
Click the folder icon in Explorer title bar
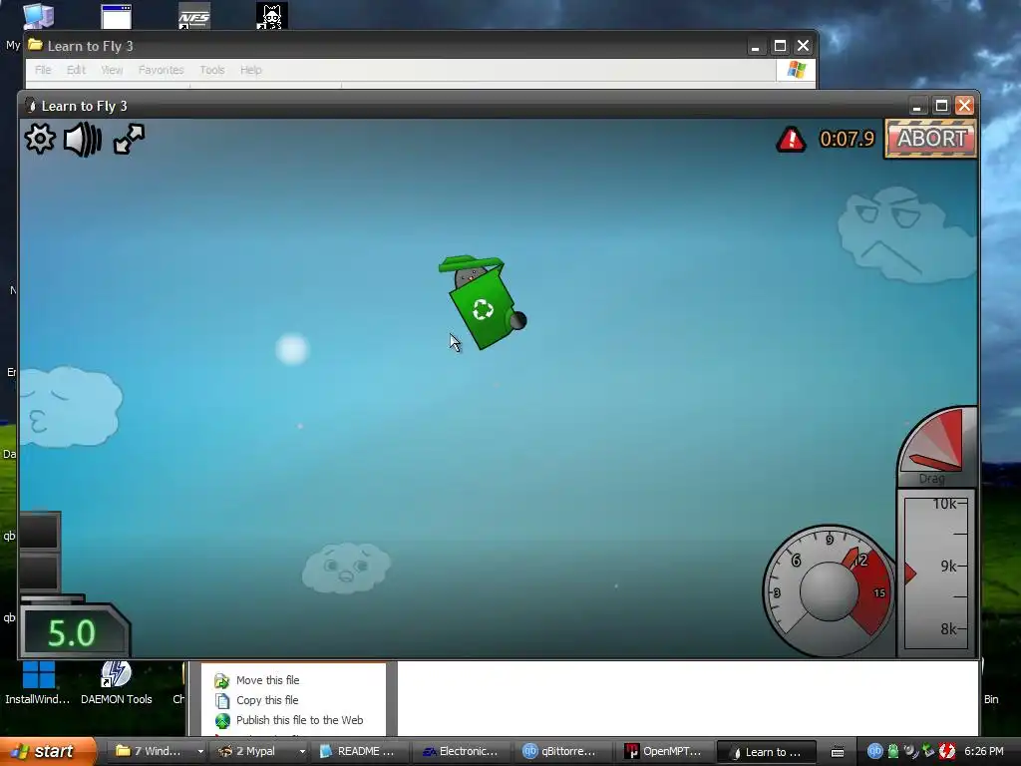click(x=35, y=45)
